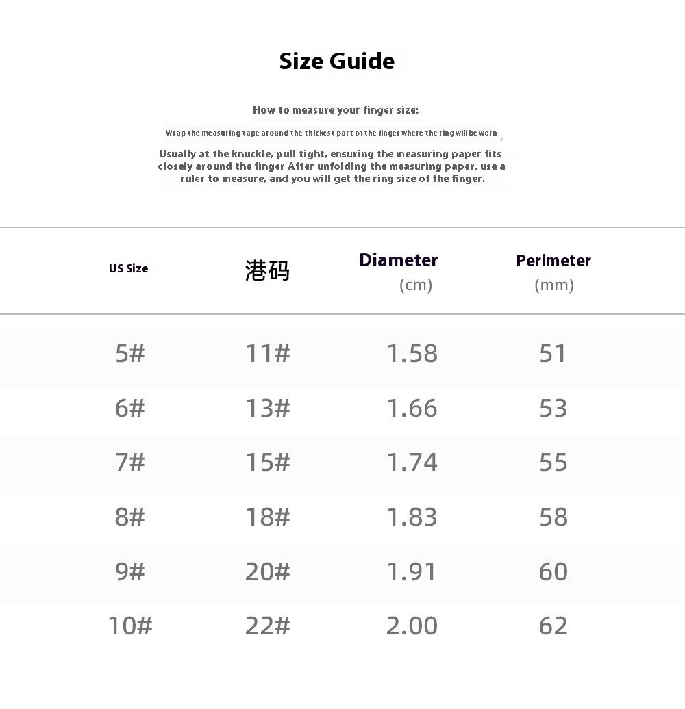Screen dimensions: 685x709
Task: Select the 18# Hong Kong size cell
Action: click(x=268, y=517)
